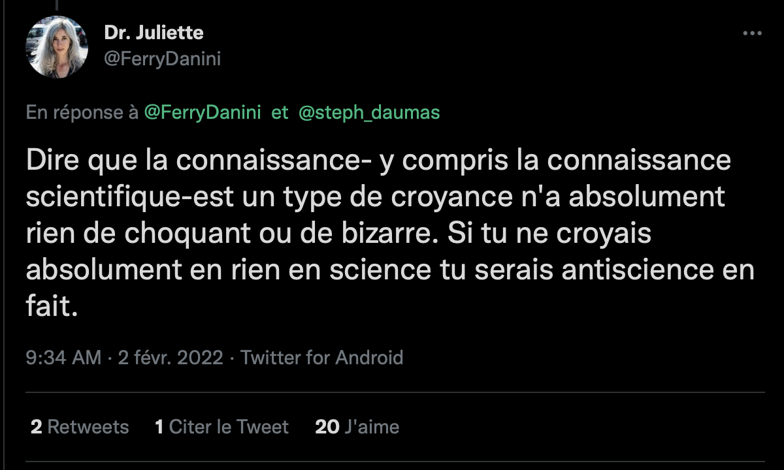The width and height of the screenshot is (784, 470).
Task: Click the date "2 févr. 2022"
Action: pyautogui.click(x=171, y=358)
